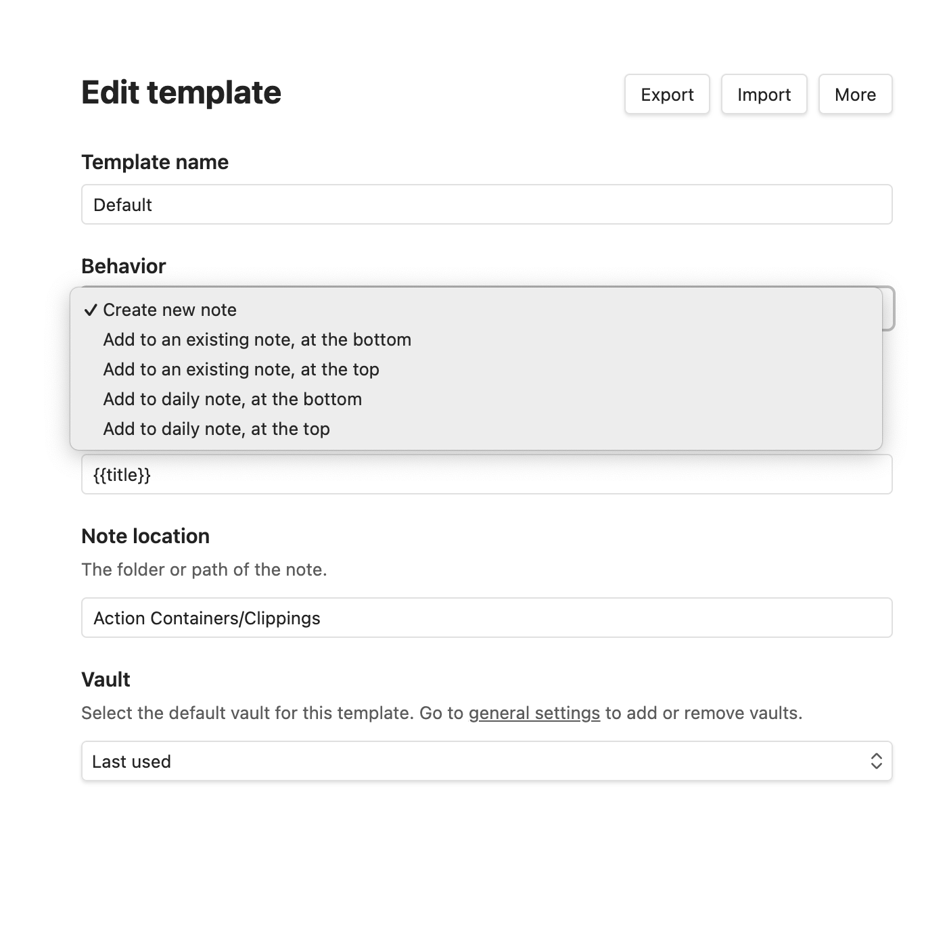Pick 'Add to daily note, at the top'
This screenshot has width=947, height=947.
click(x=476, y=429)
